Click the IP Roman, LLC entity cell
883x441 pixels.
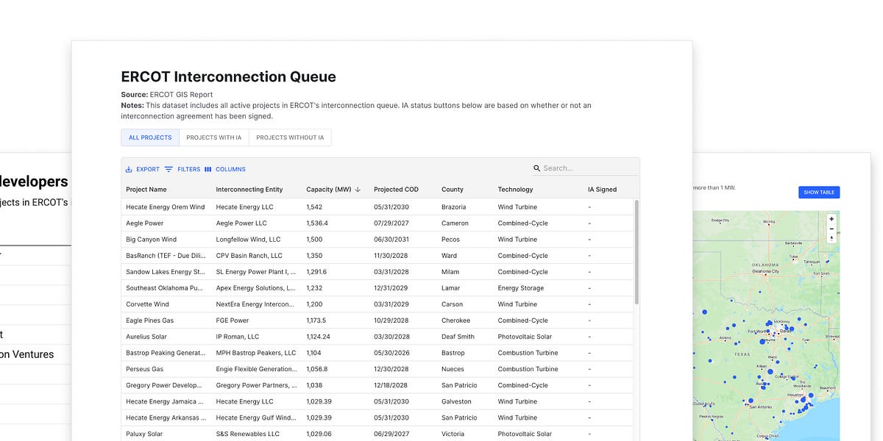point(238,337)
